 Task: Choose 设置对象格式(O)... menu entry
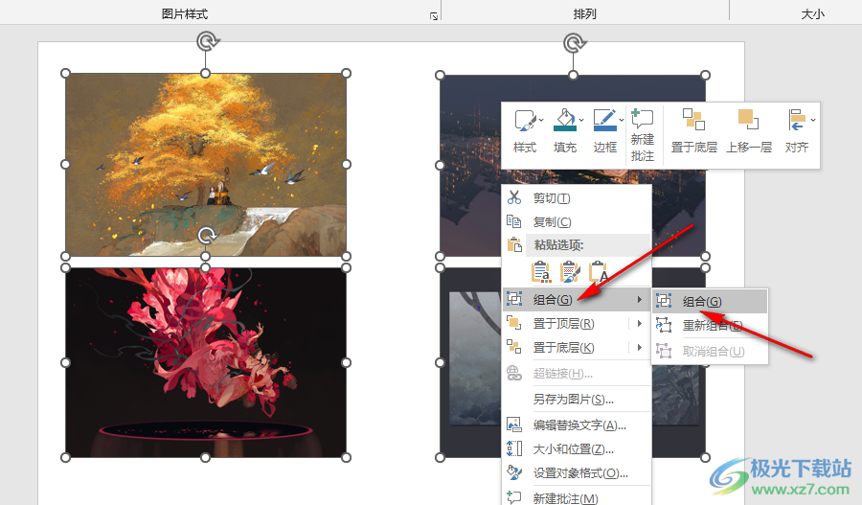(577, 473)
